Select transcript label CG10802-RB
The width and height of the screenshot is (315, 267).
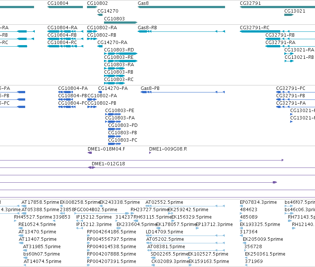click(x=101, y=35)
